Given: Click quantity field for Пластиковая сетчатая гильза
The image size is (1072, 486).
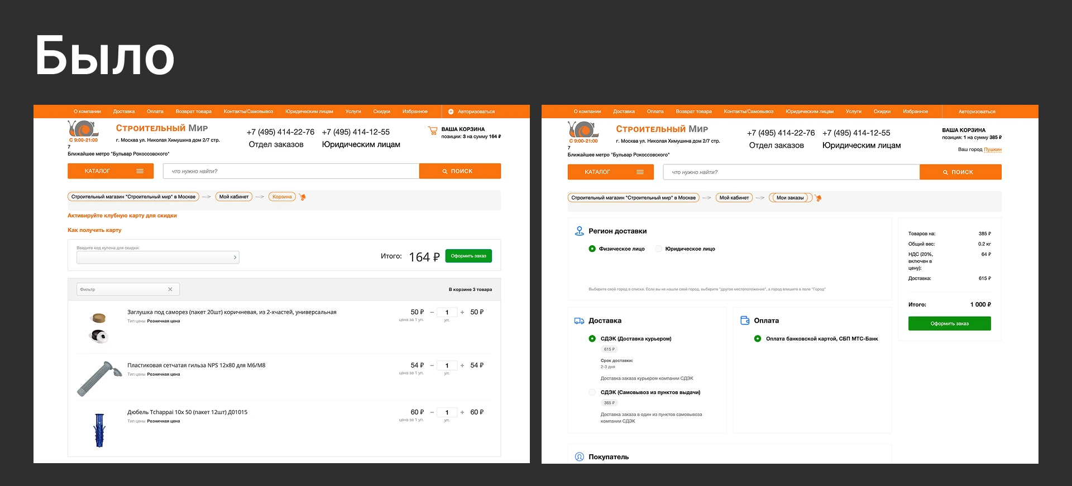Looking at the screenshot, I should tap(447, 366).
